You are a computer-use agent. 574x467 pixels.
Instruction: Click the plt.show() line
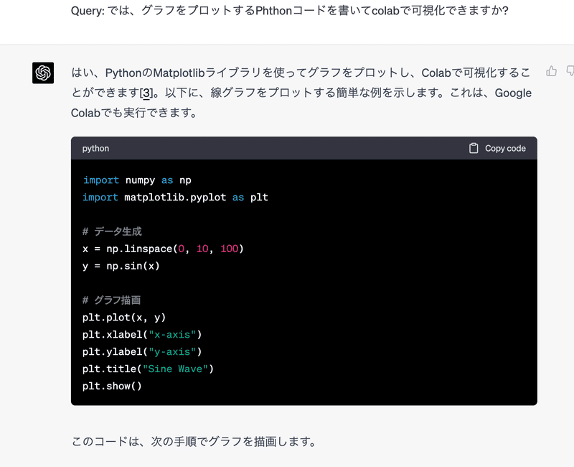(111, 386)
